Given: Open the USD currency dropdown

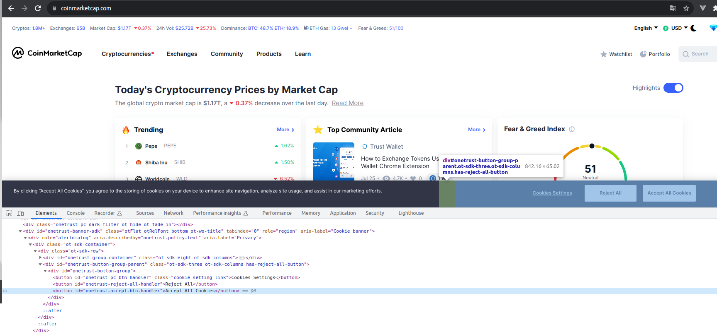Looking at the screenshot, I should pyautogui.click(x=675, y=28).
